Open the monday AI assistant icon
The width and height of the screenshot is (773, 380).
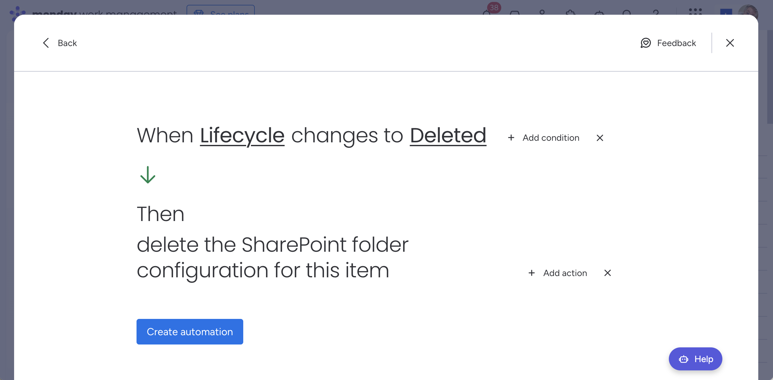[599, 13]
